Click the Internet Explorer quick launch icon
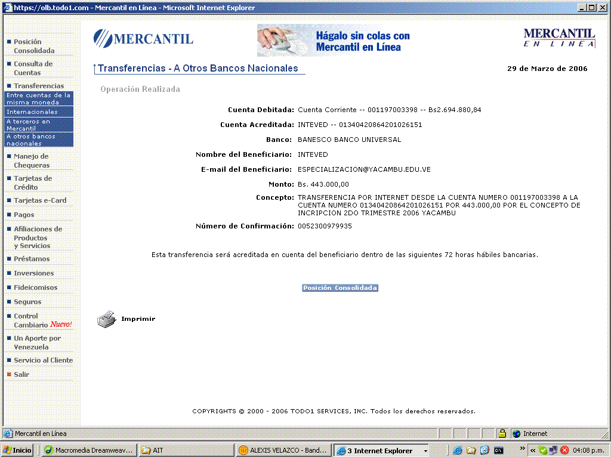Image resolution: width=611 pixels, height=458 pixels. pyautogui.click(x=458, y=450)
